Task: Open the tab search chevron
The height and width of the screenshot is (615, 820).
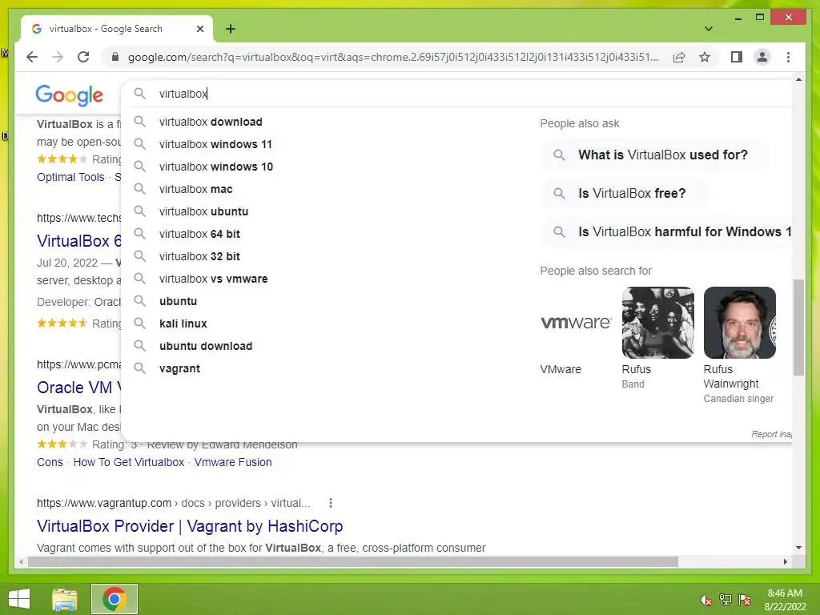Action: click(x=708, y=29)
